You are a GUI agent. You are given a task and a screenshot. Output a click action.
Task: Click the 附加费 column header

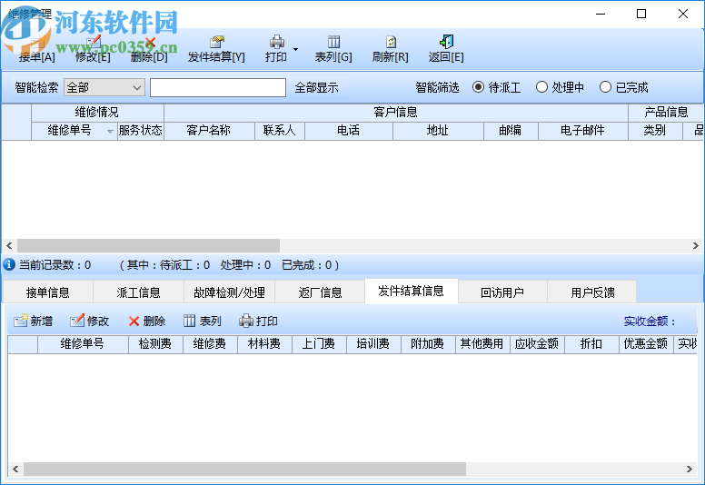click(x=428, y=344)
